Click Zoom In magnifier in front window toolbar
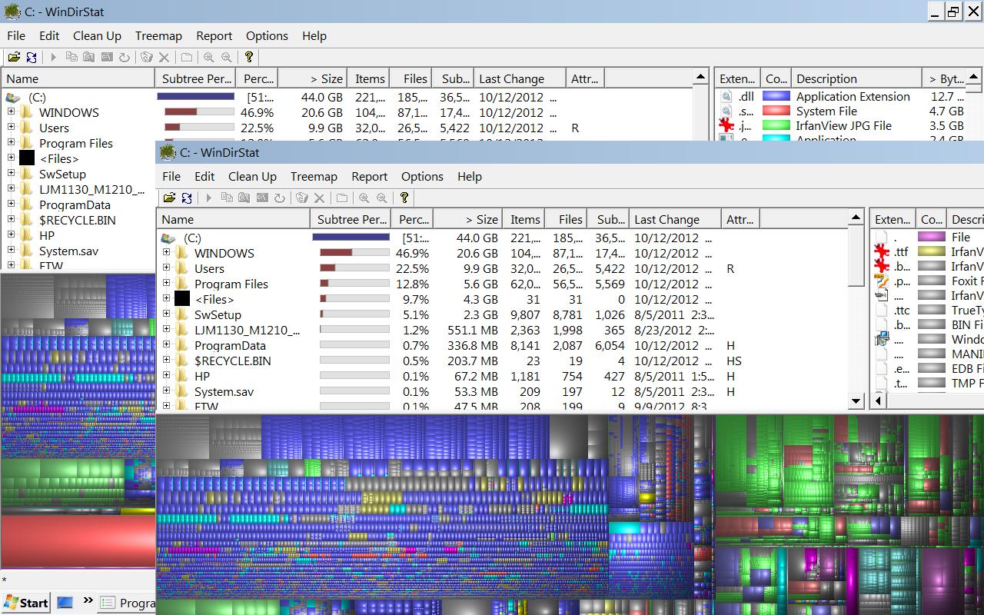The width and height of the screenshot is (984, 615). tap(364, 198)
